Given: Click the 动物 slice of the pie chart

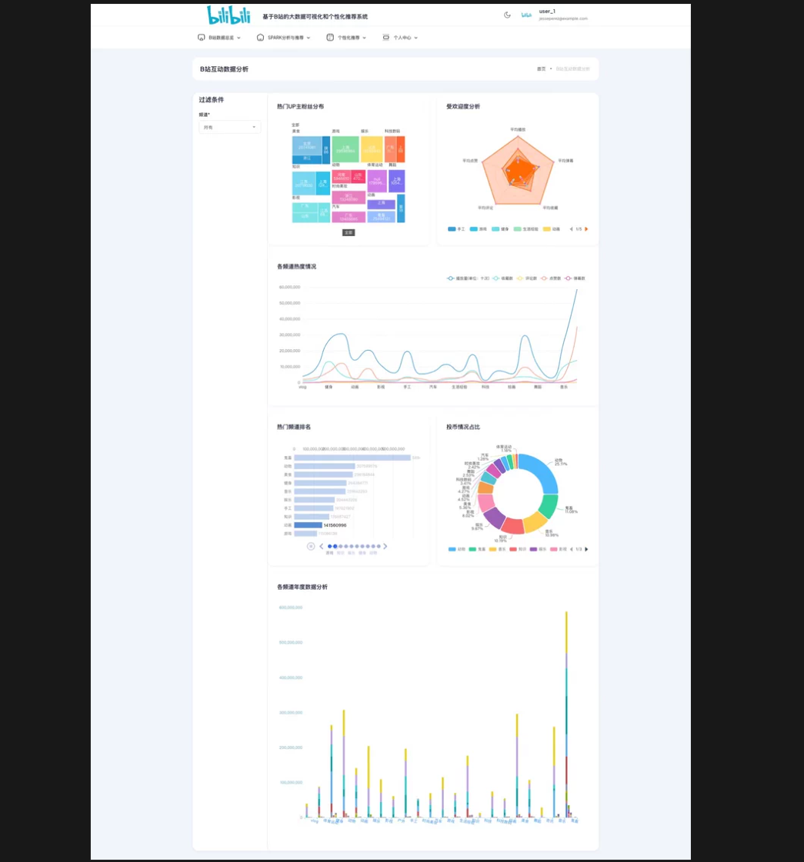Looking at the screenshot, I should coord(544,471).
